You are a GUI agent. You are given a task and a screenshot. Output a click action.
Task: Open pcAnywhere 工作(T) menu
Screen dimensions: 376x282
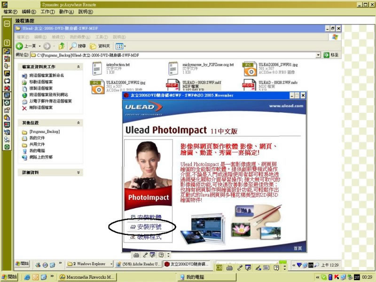(48, 11)
